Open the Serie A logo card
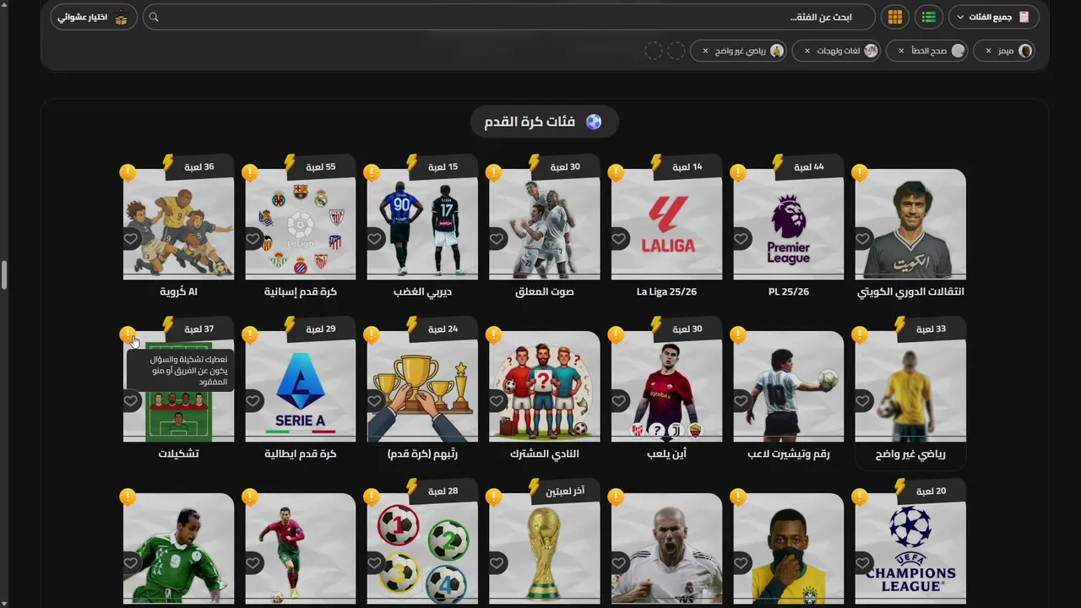Image resolution: width=1081 pixels, height=608 pixels. pyautogui.click(x=301, y=387)
